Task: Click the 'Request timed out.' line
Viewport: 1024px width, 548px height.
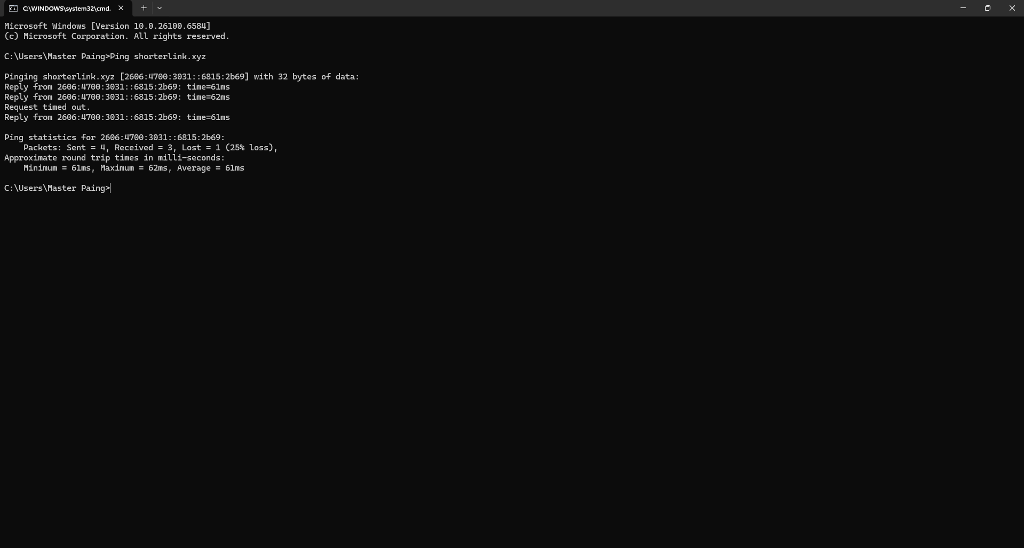Action: tap(47, 107)
